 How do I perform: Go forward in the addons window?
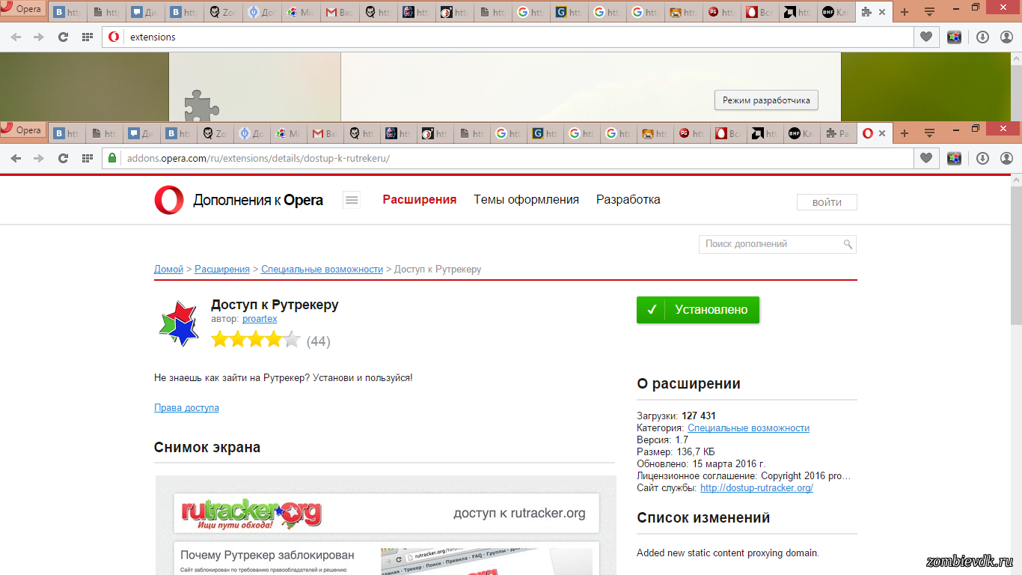[x=39, y=158]
